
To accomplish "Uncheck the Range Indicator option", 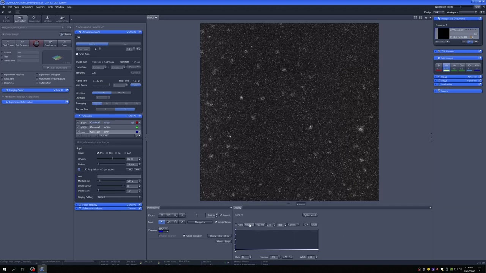I will (184, 236).
